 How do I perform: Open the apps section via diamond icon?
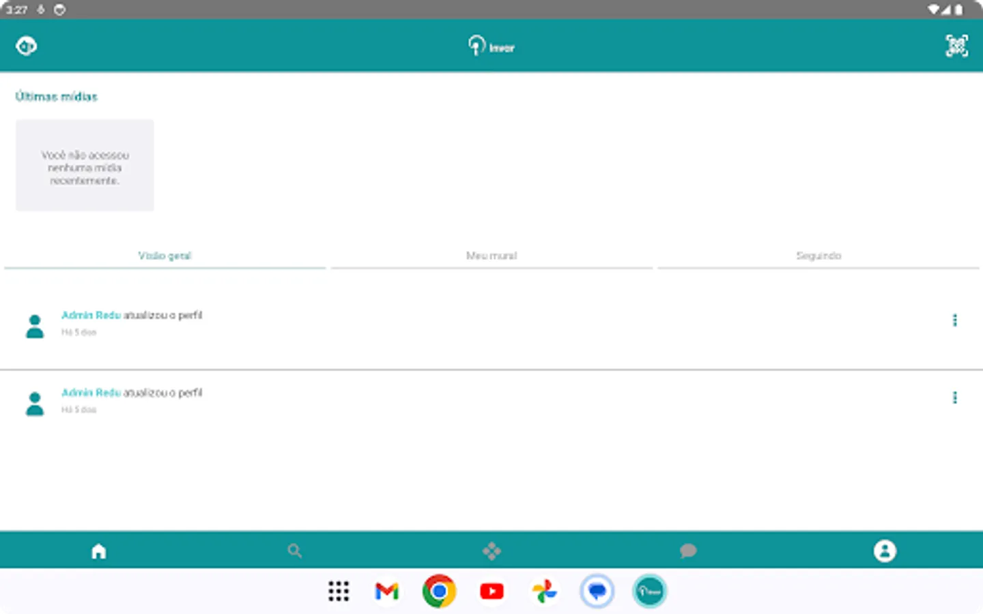click(491, 551)
